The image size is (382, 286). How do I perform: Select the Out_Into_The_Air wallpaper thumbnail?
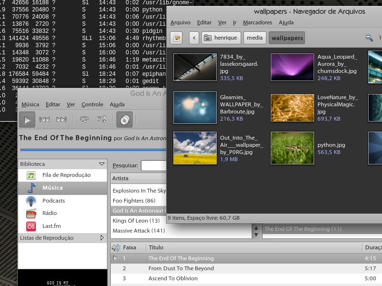tap(195, 148)
